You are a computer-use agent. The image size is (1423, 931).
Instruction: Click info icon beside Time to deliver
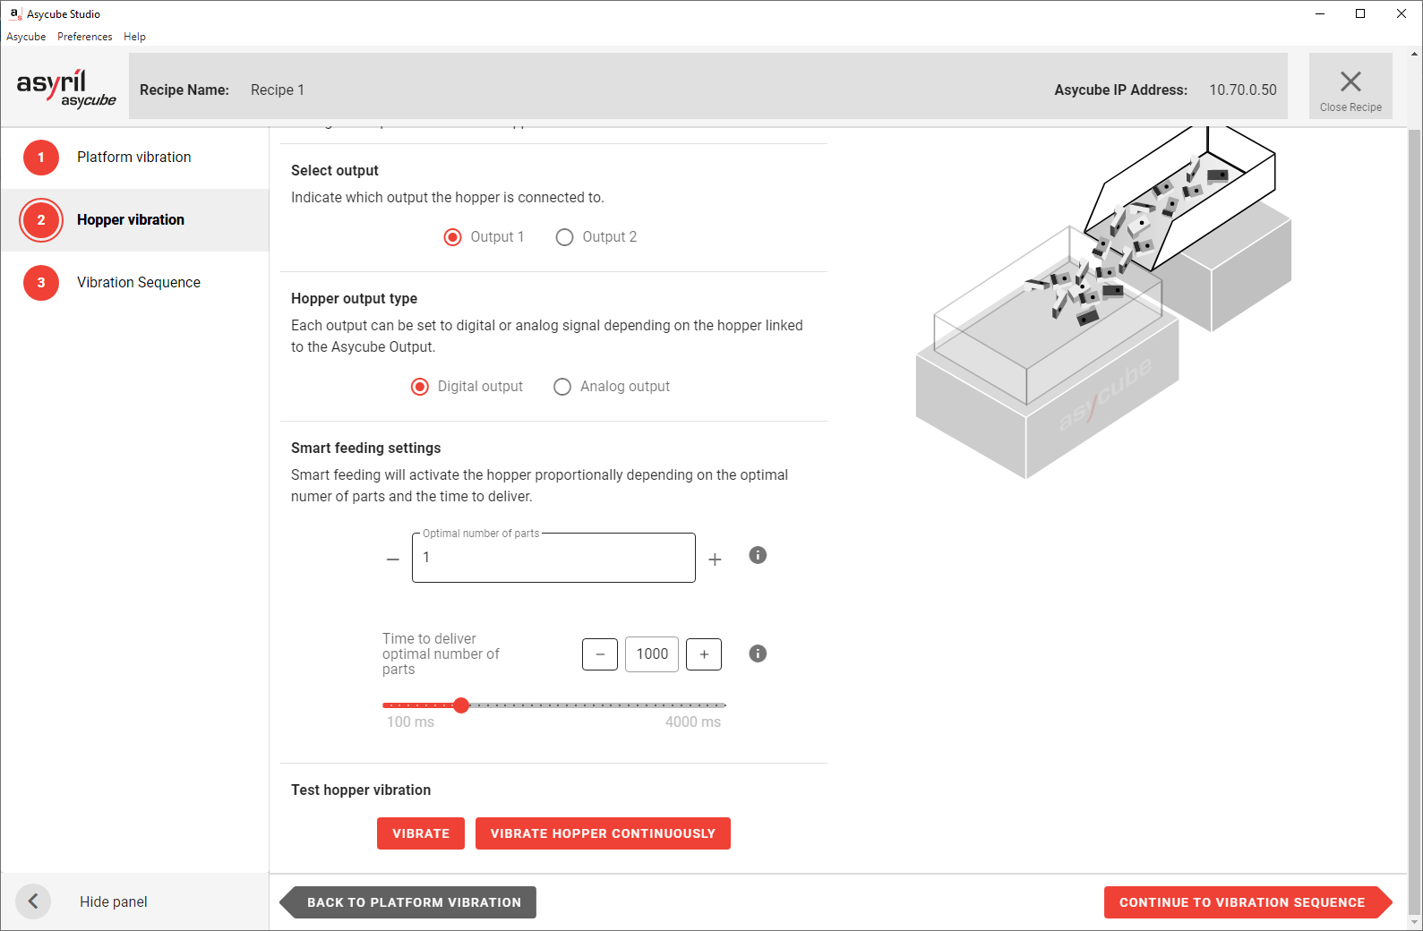pyautogui.click(x=758, y=653)
